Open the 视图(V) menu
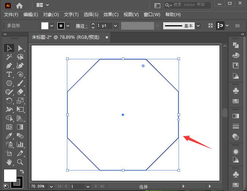The height and width of the screenshot is (191, 247). point(131,15)
